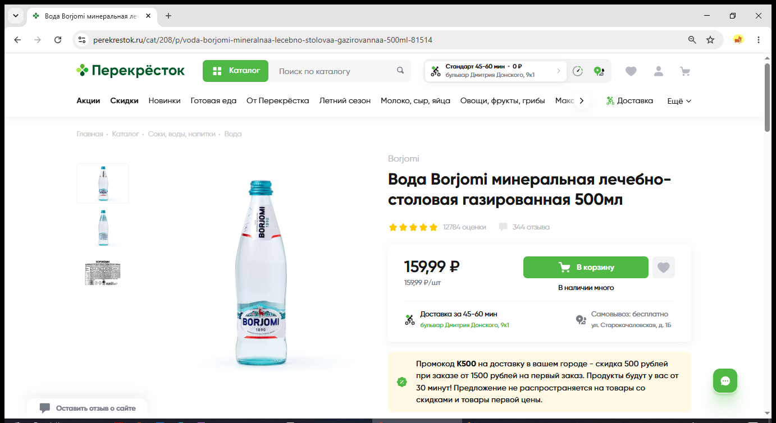Open the green chat support bubble
The width and height of the screenshot is (776, 423).
tap(725, 381)
